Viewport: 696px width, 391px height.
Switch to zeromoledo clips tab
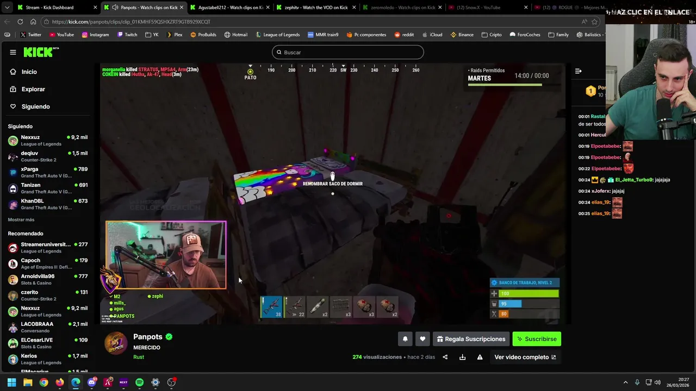402,8
